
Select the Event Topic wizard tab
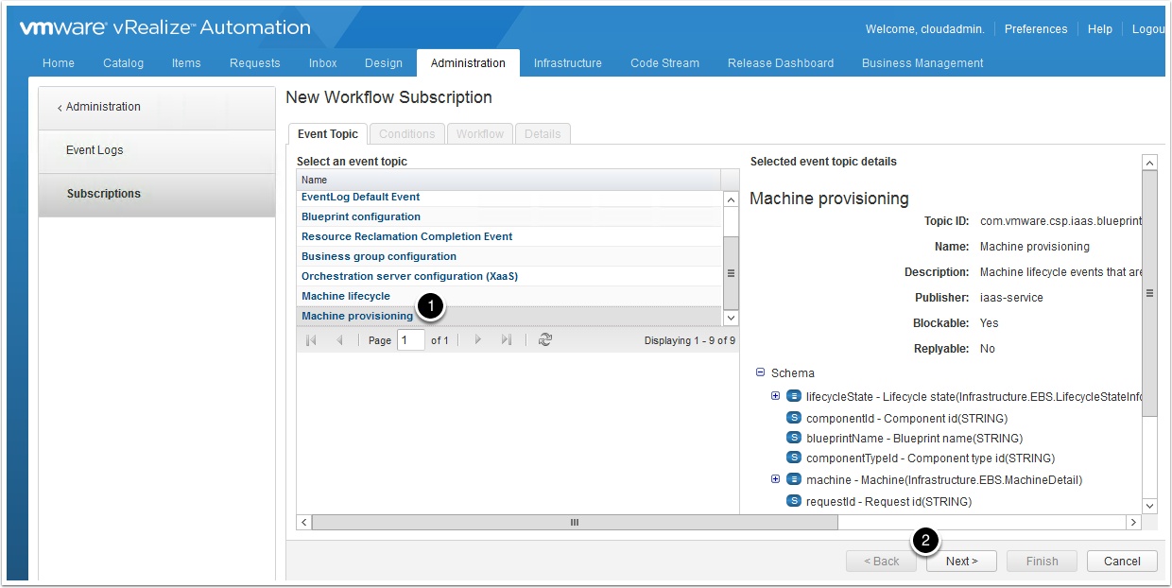328,134
